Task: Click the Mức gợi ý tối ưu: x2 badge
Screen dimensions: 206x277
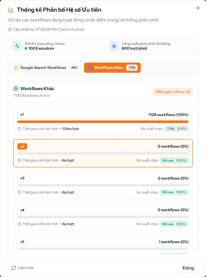Action: pyautogui.click(x=173, y=92)
